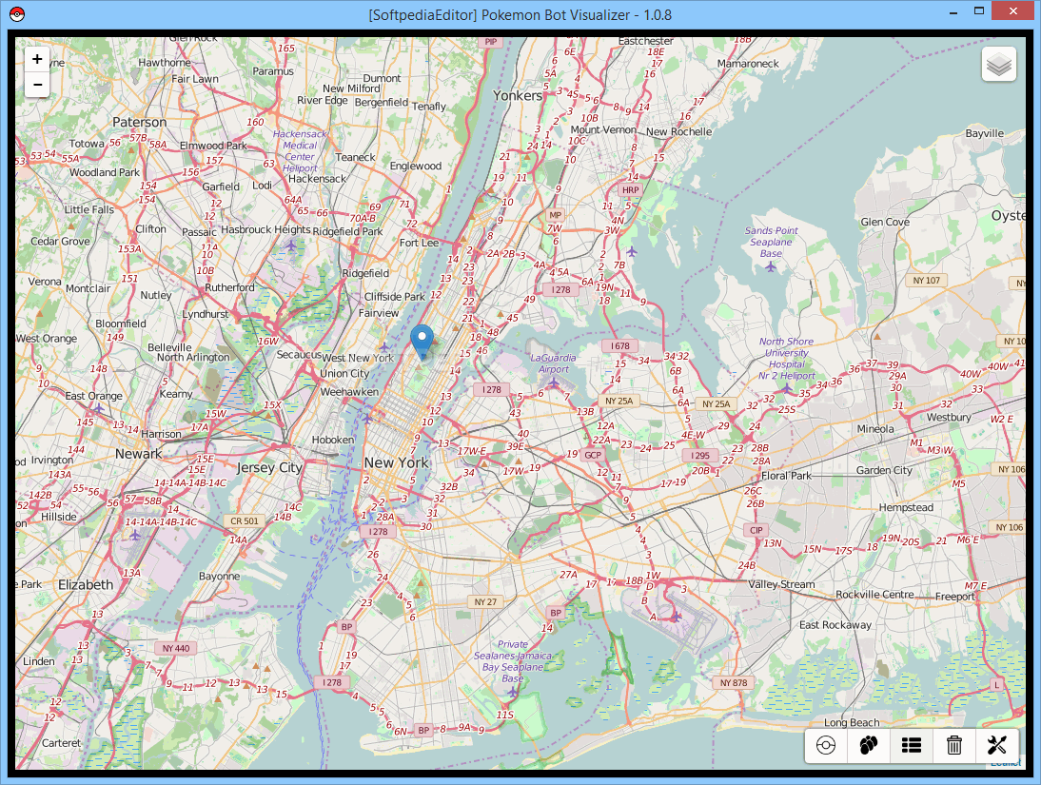Click the 'Hempstead' map label

click(x=906, y=507)
